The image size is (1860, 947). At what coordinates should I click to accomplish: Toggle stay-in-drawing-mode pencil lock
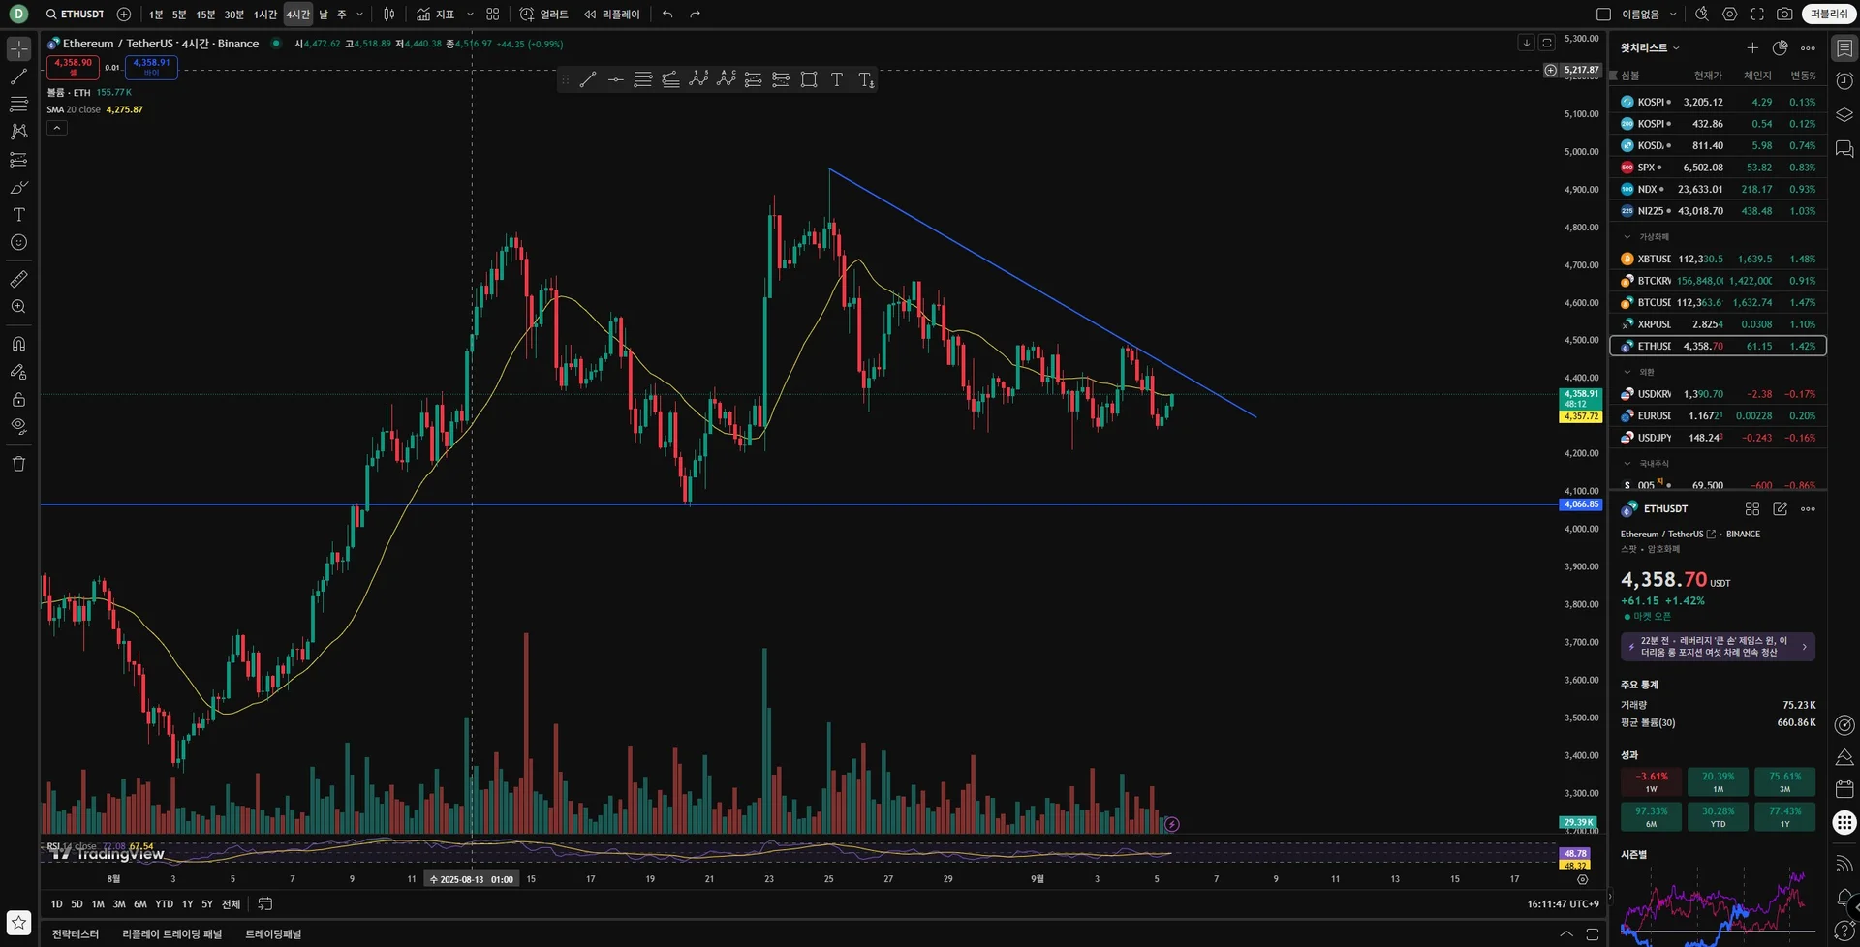[x=18, y=372]
